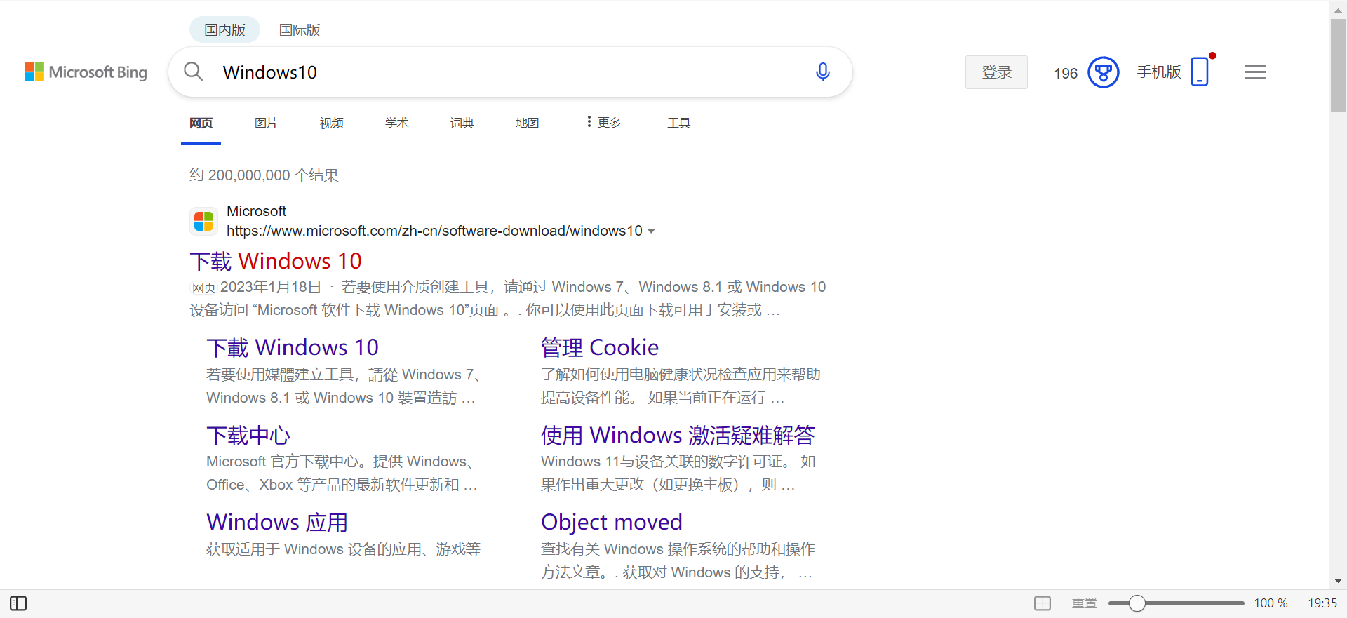Open the Windows 应用 link
This screenshot has height=618, width=1347.
coord(277,522)
